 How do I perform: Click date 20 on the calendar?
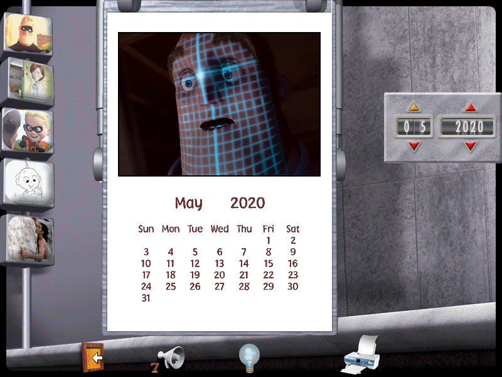tap(219, 275)
